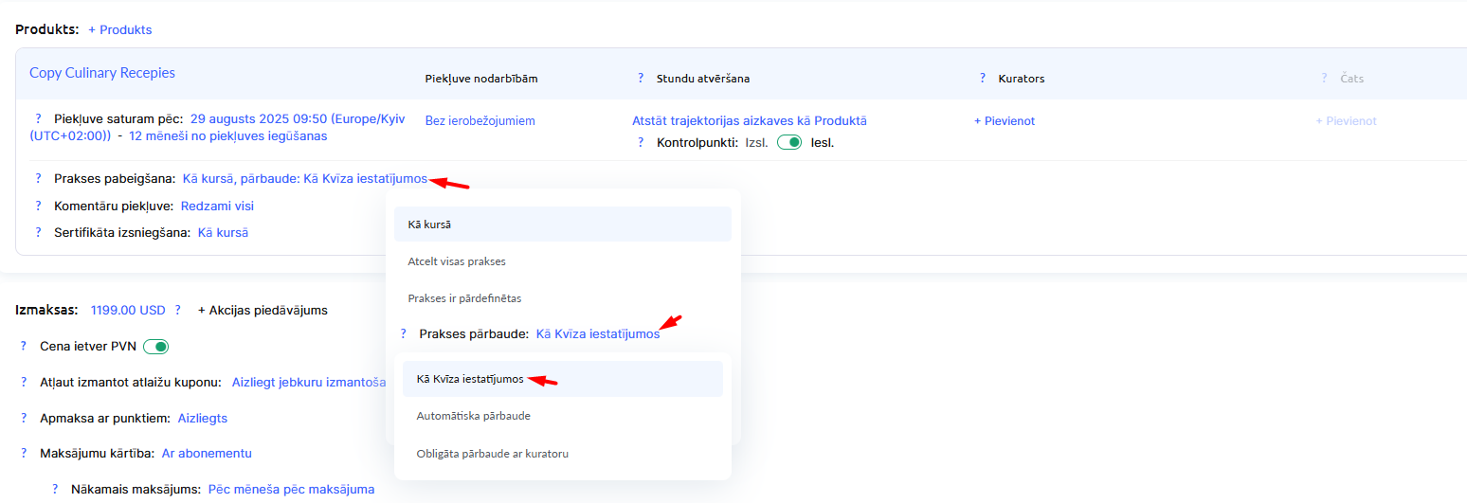Click help icon beside Stundu atvēršana header
Screen dimensions: 1467x503
click(641, 79)
